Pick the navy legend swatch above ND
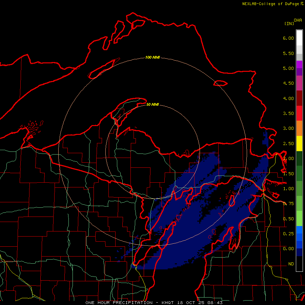This screenshot has width=305, height=305. point(299,252)
